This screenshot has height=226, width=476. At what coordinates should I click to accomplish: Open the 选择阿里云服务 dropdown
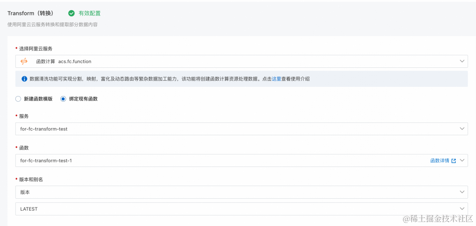click(x=242, y=61)
